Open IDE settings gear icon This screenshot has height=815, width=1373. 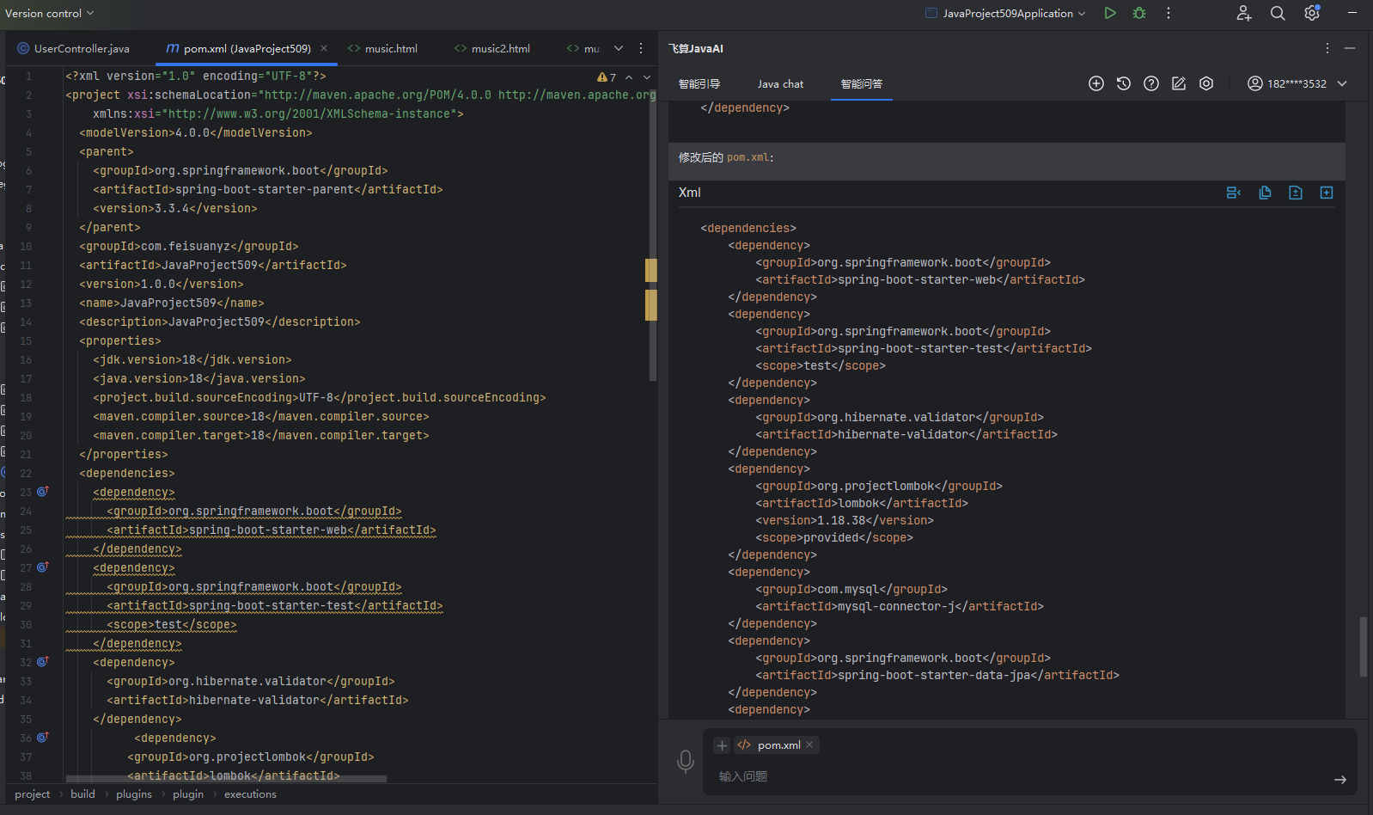coord(1312,13)
